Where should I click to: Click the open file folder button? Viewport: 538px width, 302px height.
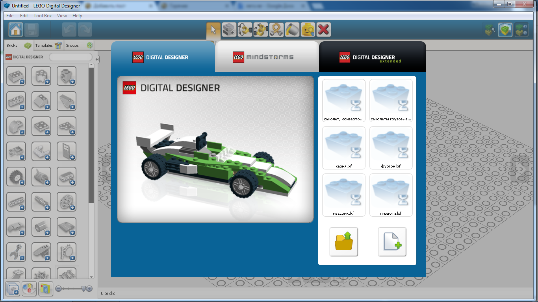coord(344,241)
